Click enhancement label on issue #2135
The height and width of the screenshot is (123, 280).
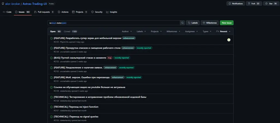pos(129,38)
